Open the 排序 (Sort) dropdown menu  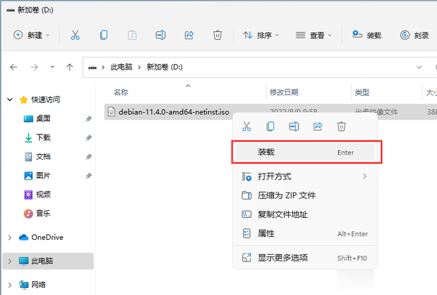[261, 35]
